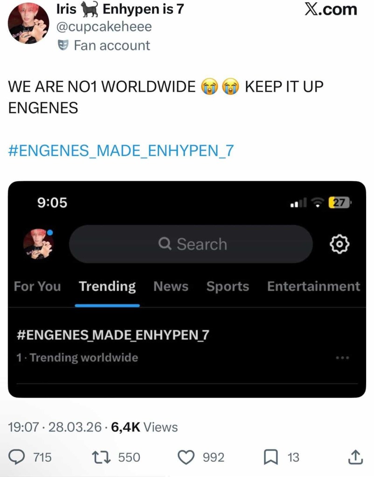Click the Search input field
374x477 pixels.
tap(191, 244)
